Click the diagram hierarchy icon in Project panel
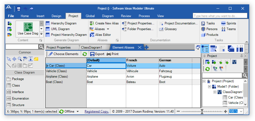Viewport: 255px width, 121px height. pos(234,62)
